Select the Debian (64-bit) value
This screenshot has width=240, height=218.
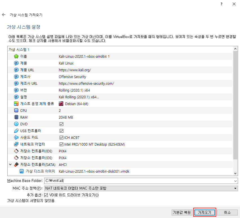(x=77, y=104)
